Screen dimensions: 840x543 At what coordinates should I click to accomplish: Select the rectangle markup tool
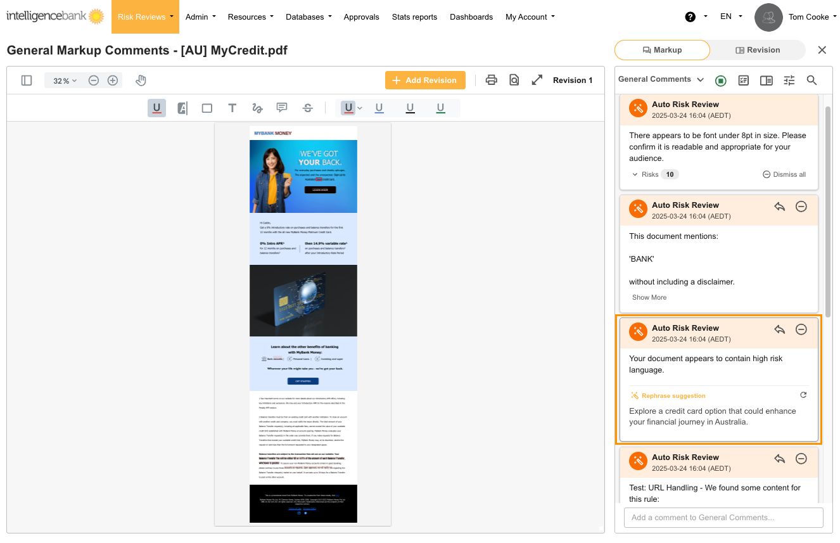[207, 108]
